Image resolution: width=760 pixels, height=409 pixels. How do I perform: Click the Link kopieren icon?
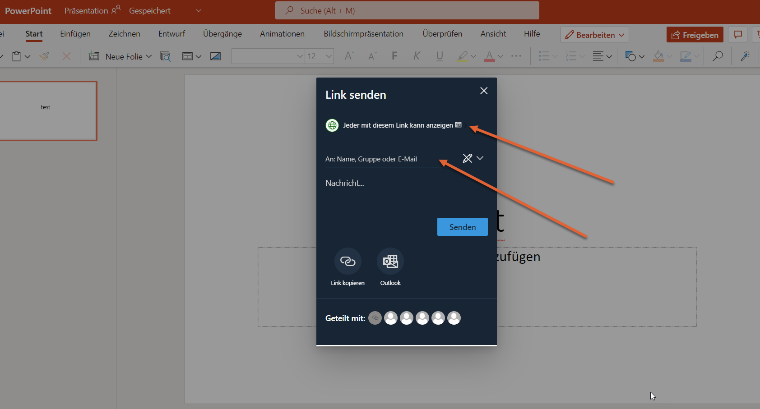(348, 261)
